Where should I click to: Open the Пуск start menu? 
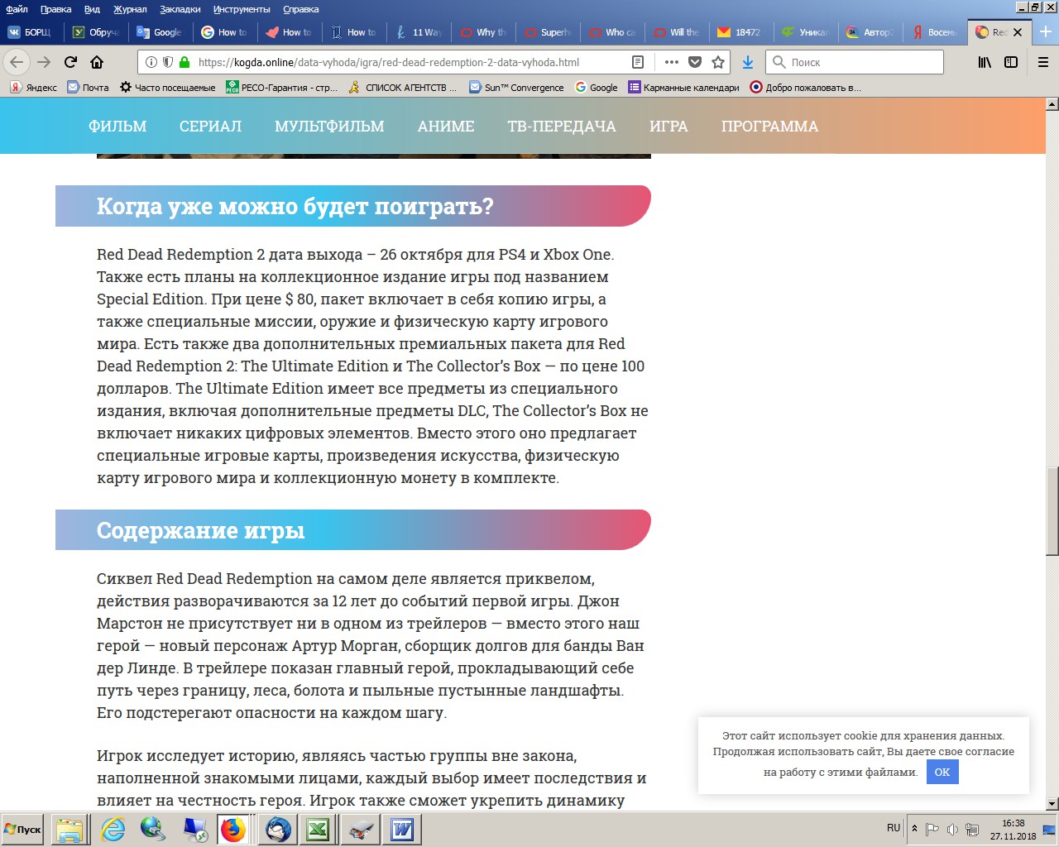(22, 830)
